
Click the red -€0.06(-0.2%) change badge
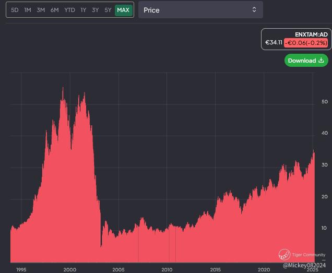(305, 43)
